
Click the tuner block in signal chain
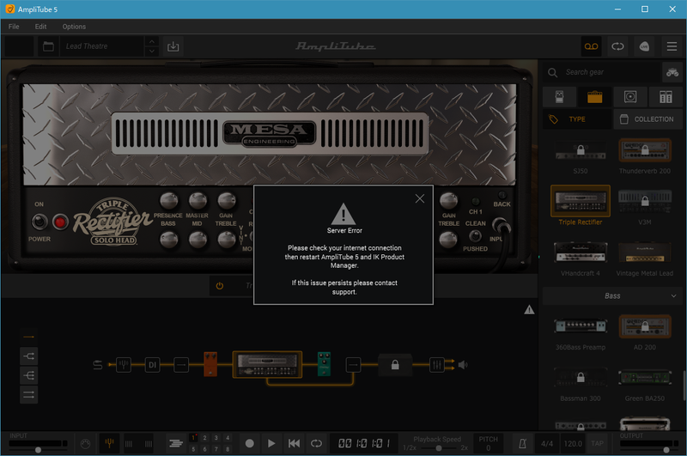pyautogui.click(x=124, y=364)
